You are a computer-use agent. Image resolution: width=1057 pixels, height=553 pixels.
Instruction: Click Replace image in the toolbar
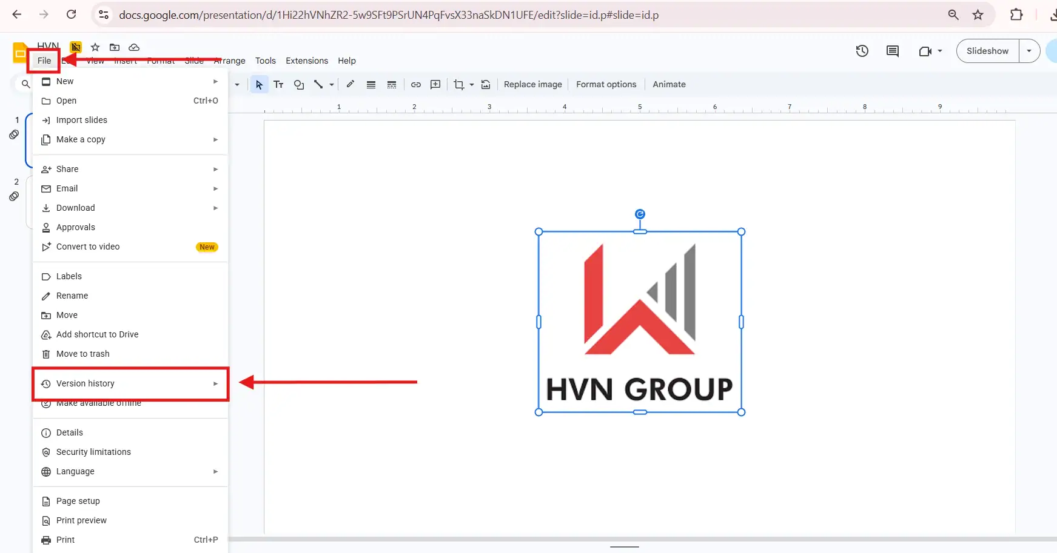[x=532, y=84]
